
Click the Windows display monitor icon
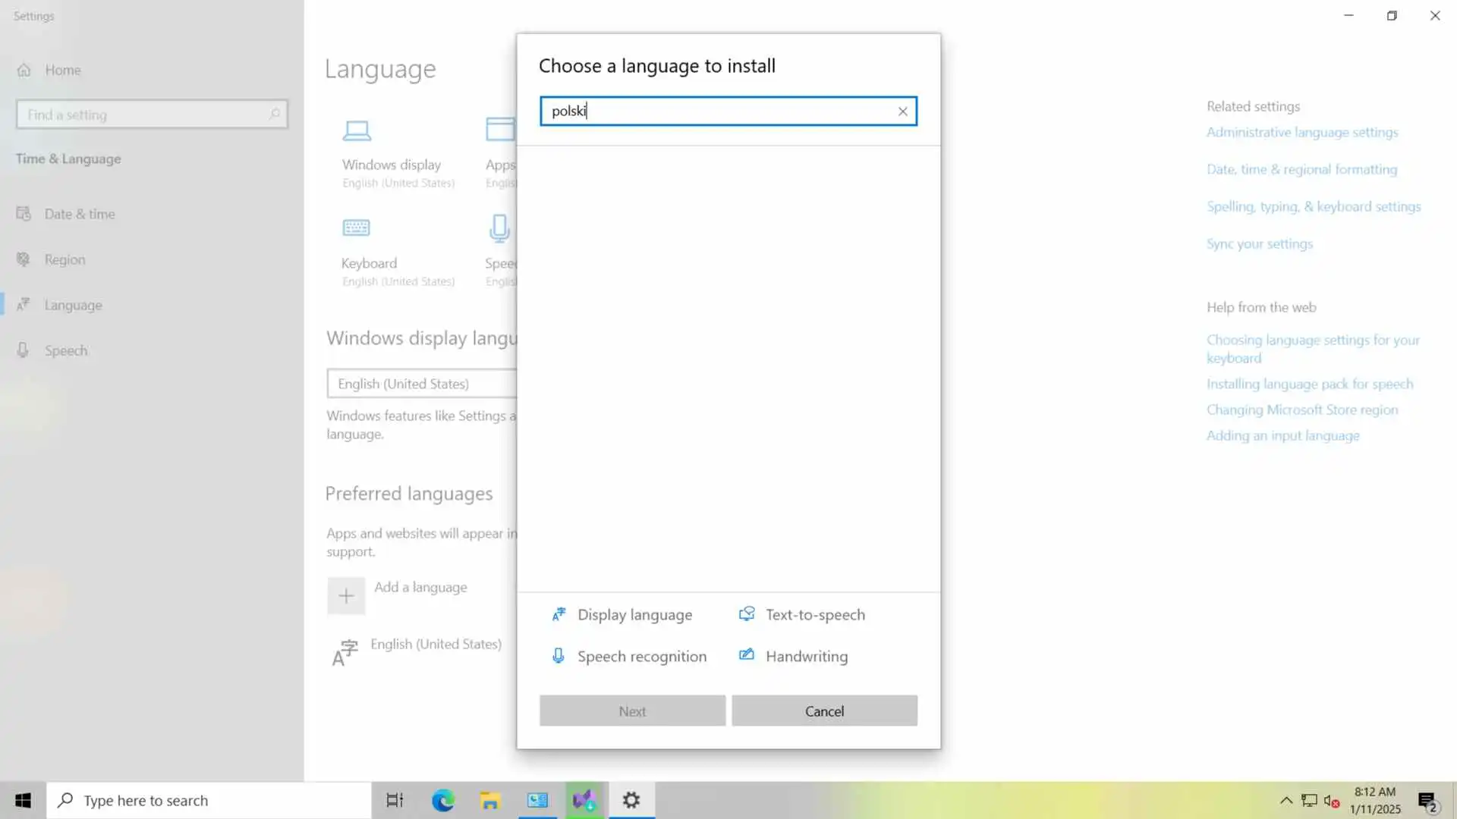click(357, 131)
